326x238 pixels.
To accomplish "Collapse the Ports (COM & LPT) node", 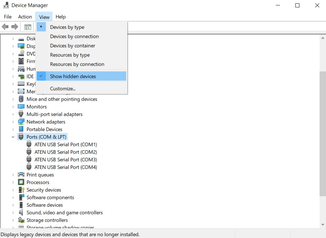I will 13,137.
